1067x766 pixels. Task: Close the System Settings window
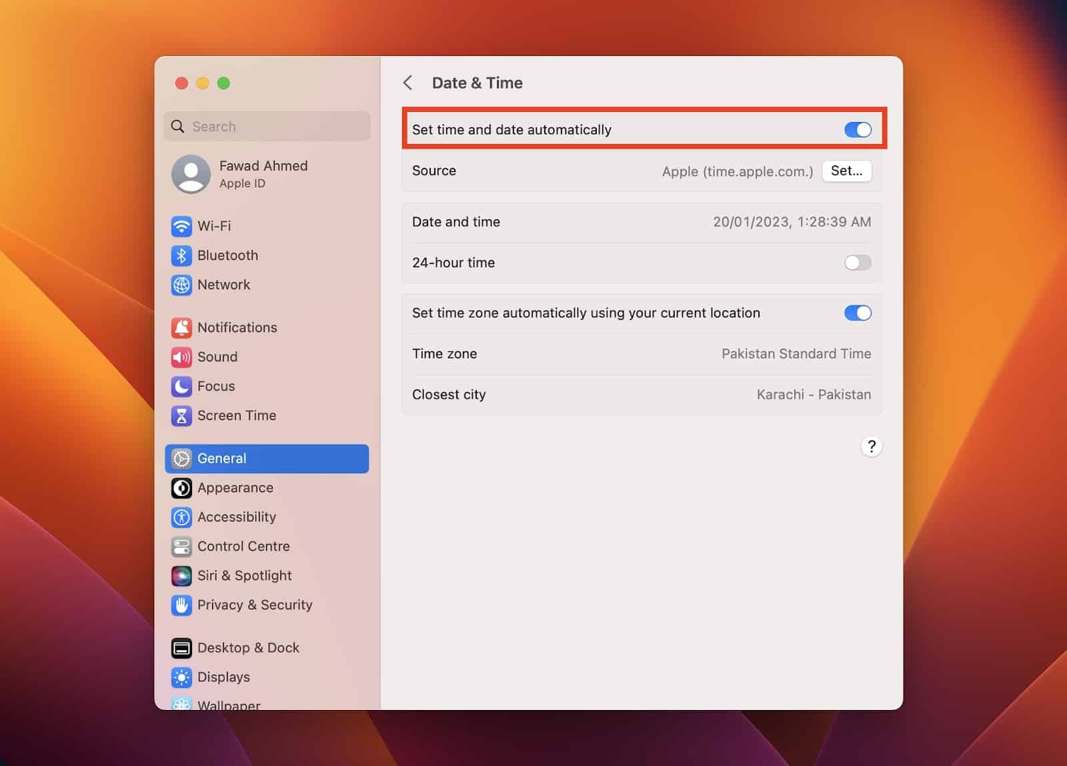(181, 83)
